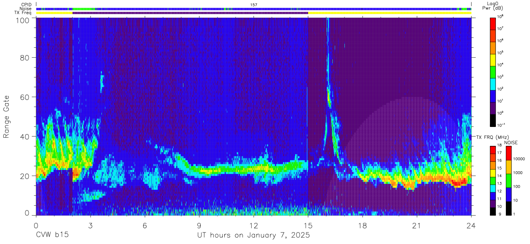The width and height of the screenshot is (530, 244).
Task: Click the CPID label at top left
Action: 26,5
